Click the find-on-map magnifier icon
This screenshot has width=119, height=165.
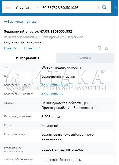click(100, 48)
